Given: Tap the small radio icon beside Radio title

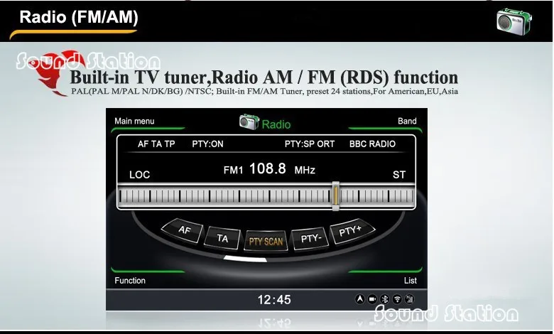Looking at the screenshot, I should pyautogui.click(x=249, y=122).
